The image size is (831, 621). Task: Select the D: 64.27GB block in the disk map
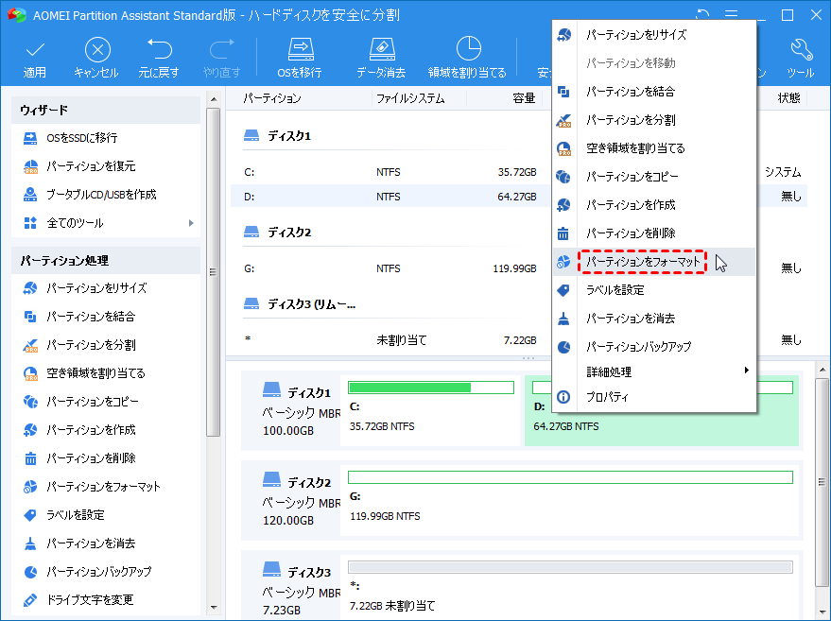tap(662, 408)
